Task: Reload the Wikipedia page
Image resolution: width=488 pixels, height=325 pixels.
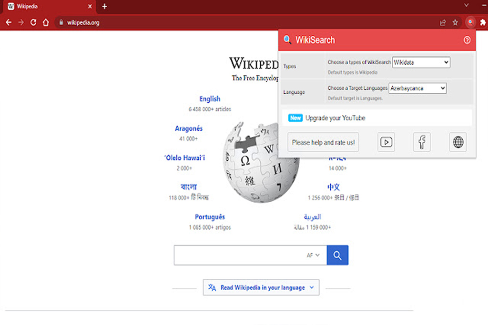Action: pyautogui.click(x=33, y=22)
